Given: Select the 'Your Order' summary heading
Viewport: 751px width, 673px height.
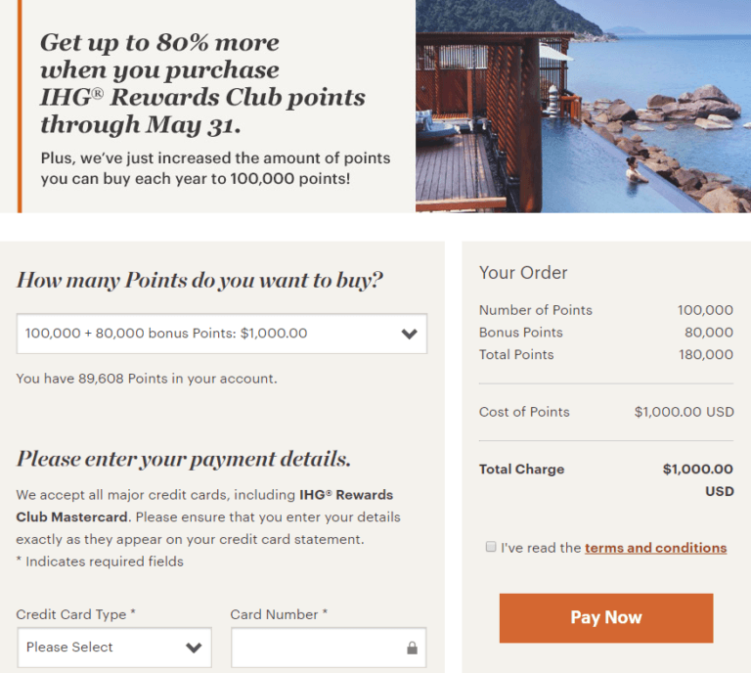Looking at the screenshot, I should [x=523, y=273].
